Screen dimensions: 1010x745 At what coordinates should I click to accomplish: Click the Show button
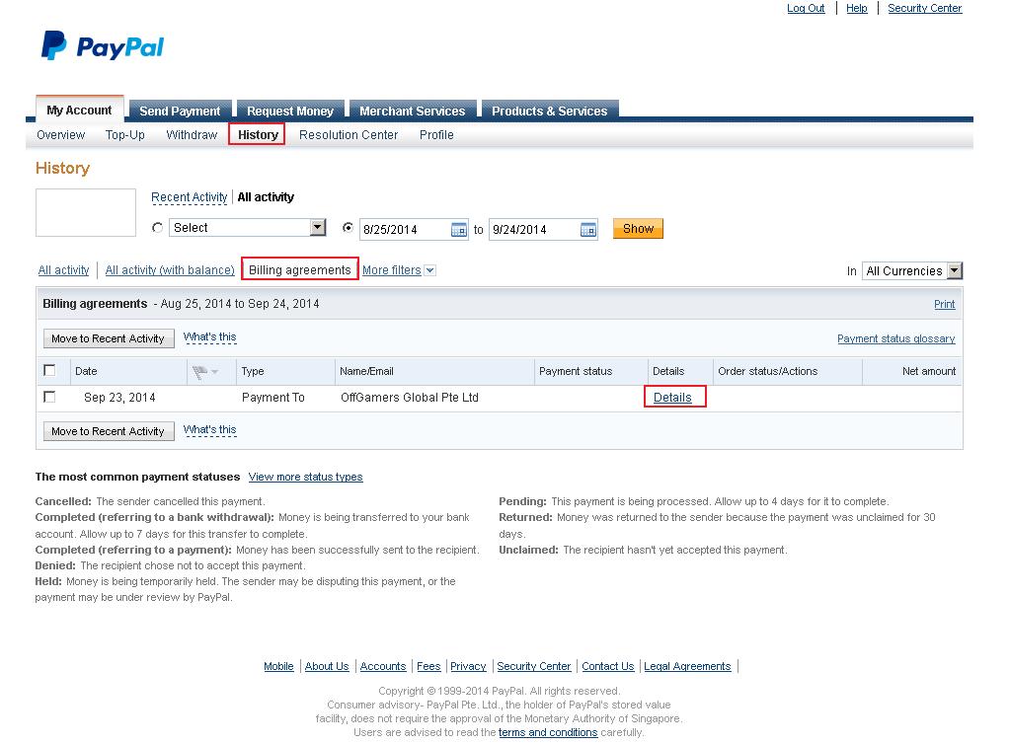pos(637,228)
